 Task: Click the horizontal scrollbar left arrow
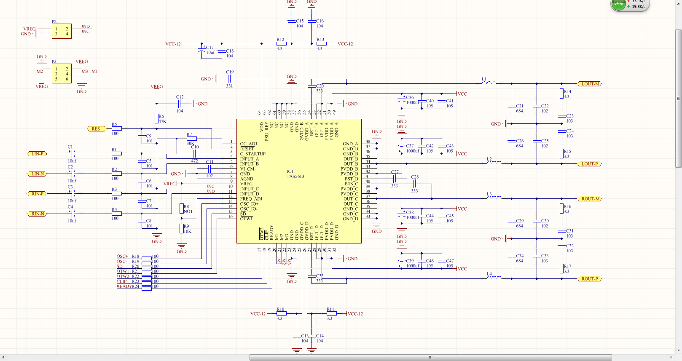coord(3,357)
